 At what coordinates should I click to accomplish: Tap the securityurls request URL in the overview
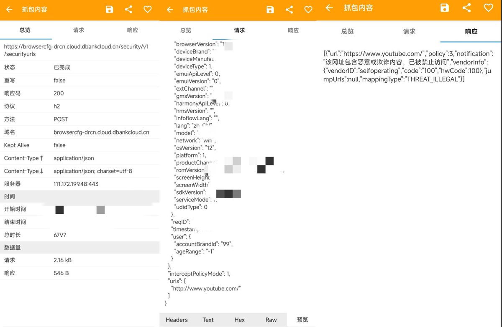76,50
